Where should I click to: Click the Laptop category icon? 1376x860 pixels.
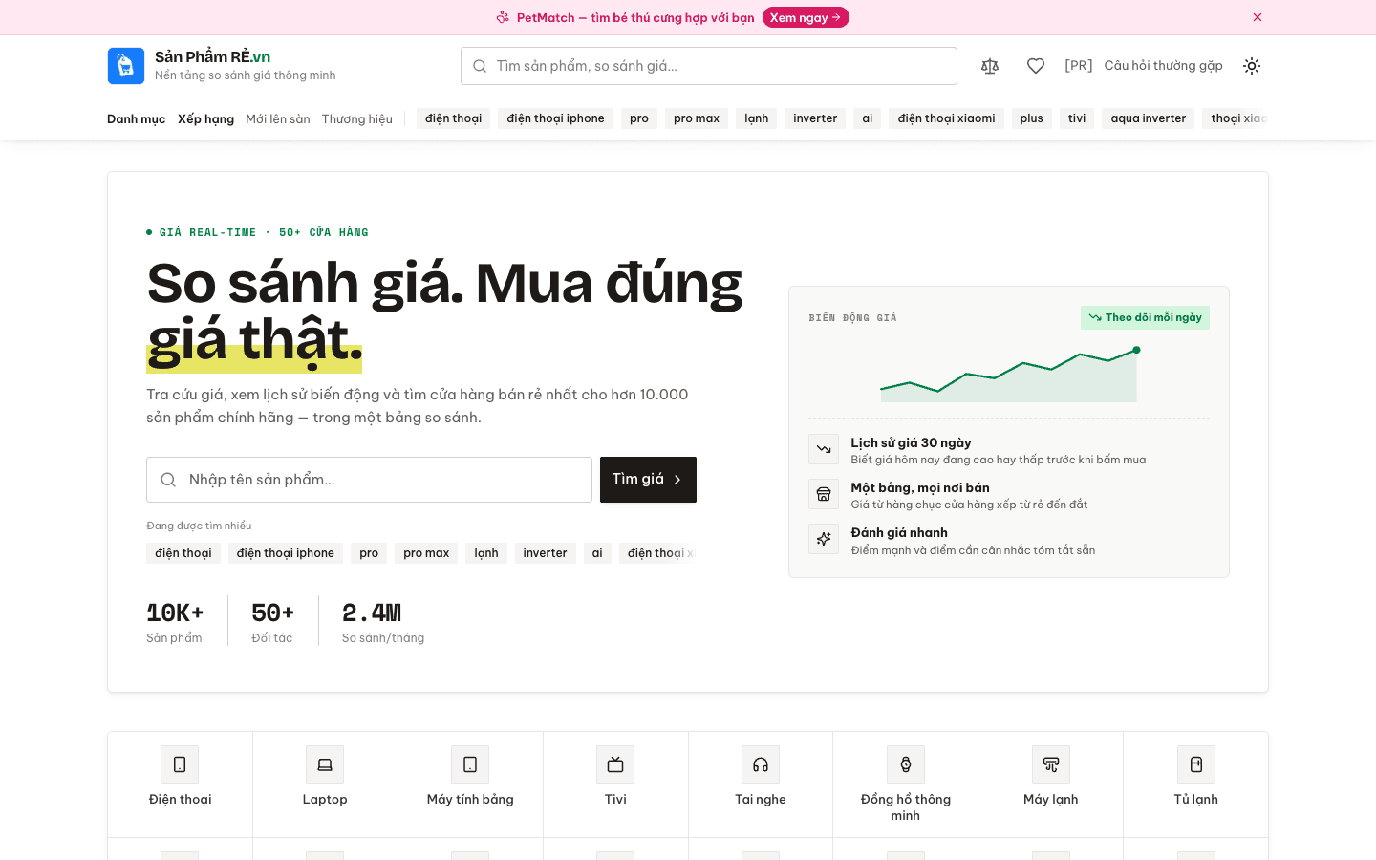[x=325, y=764]
